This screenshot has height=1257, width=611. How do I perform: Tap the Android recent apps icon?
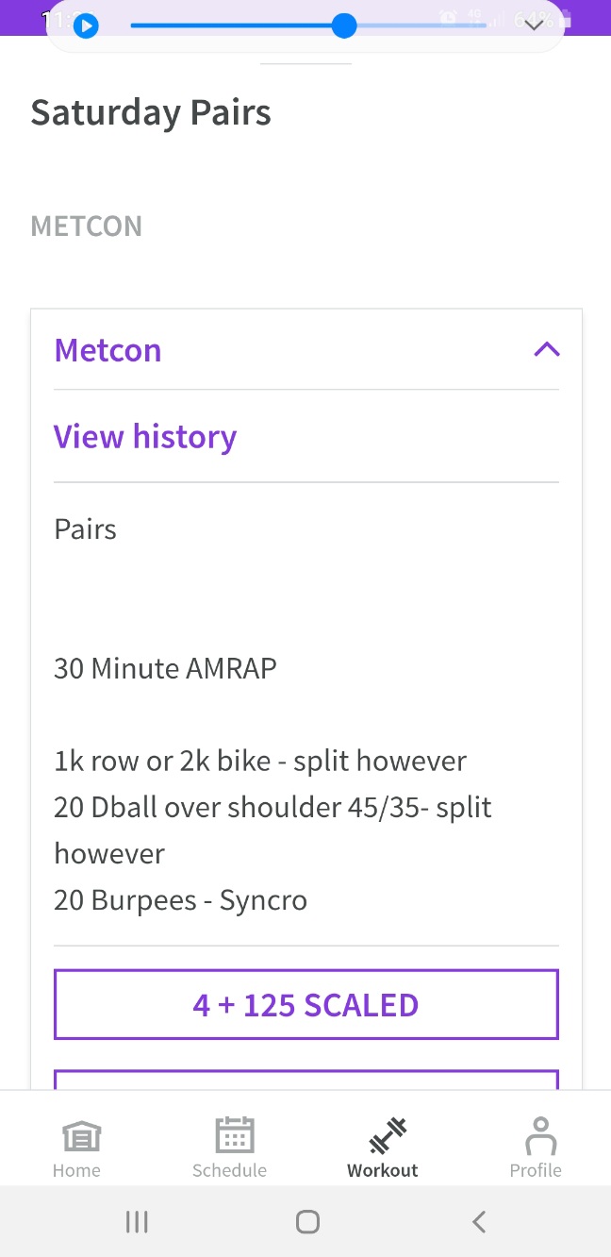[137, 1222]
